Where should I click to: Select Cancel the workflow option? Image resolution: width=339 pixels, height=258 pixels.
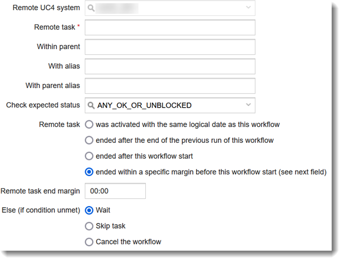pos(89,242)
